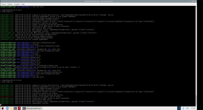Open the Édition menu

(10, 4)
